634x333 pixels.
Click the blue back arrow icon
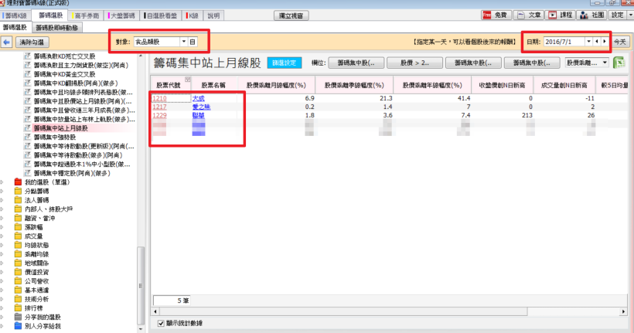coord(6,42)
